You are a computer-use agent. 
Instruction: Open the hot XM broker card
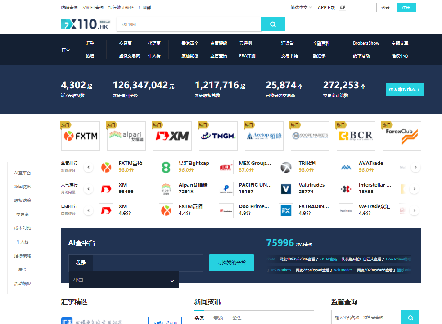pyautogui.click(x=172, y=136)
